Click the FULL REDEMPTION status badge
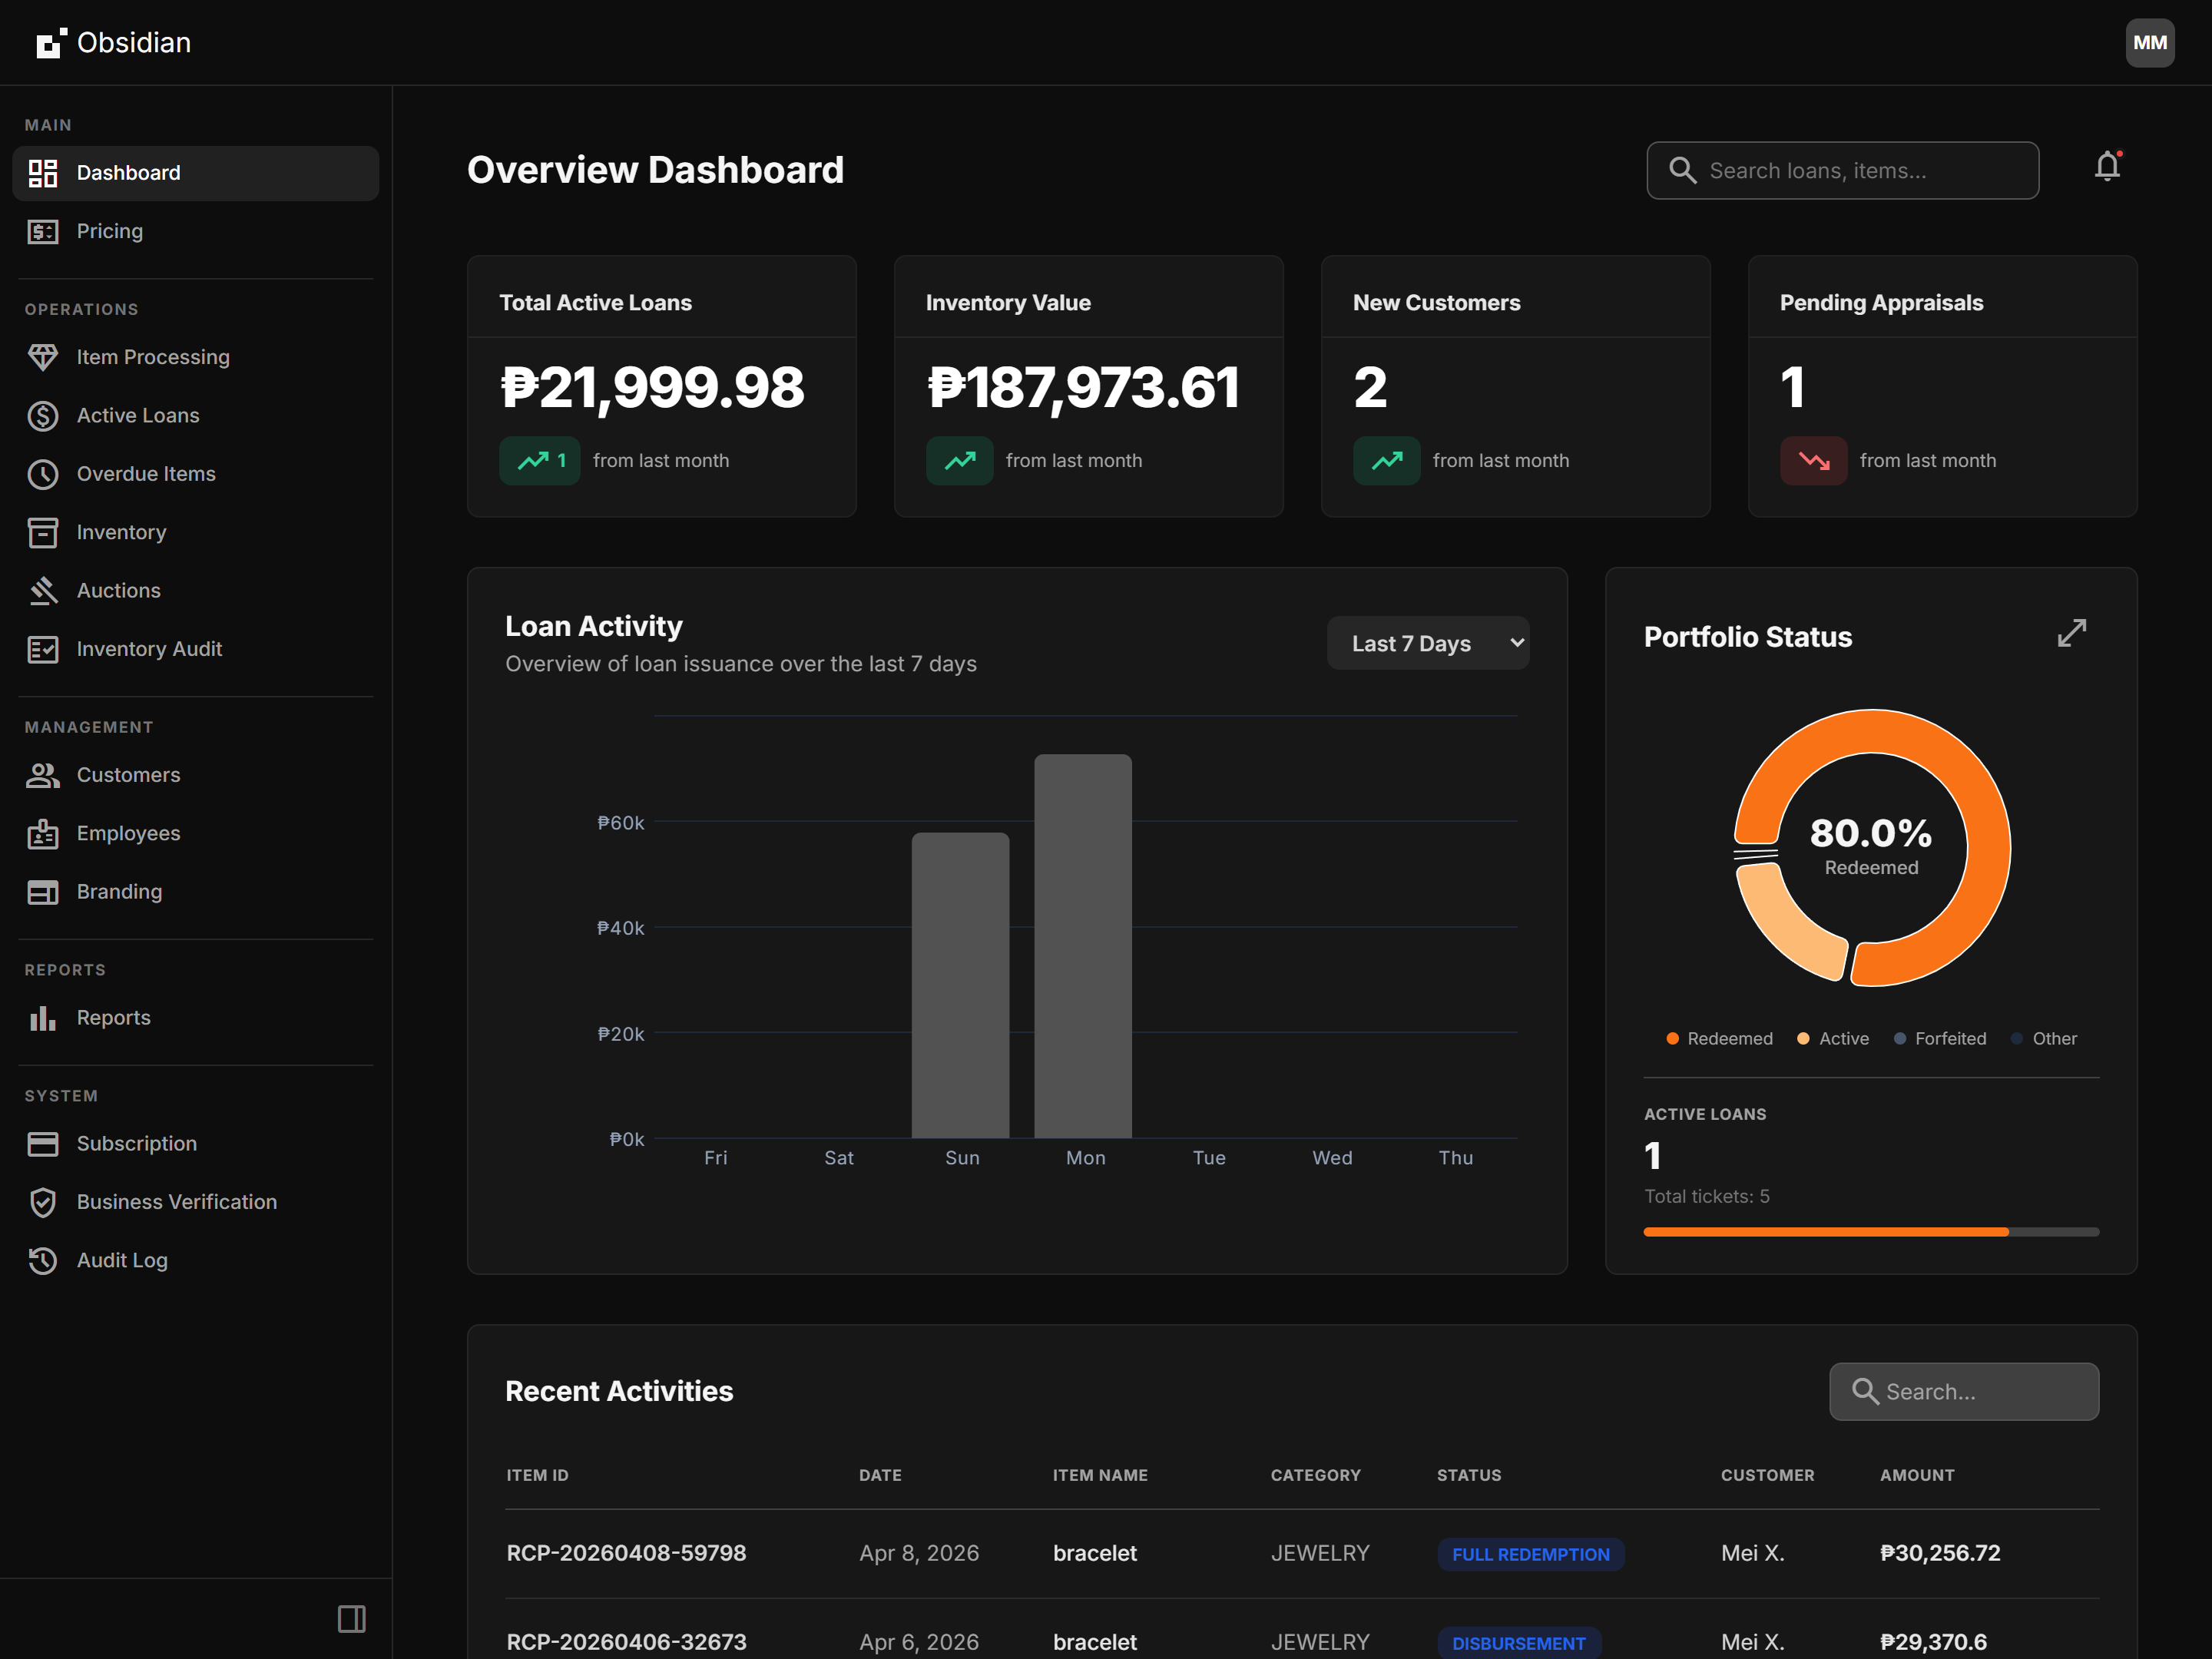Viewport: 2212px width, 1659px height. coord(1530,1554)
